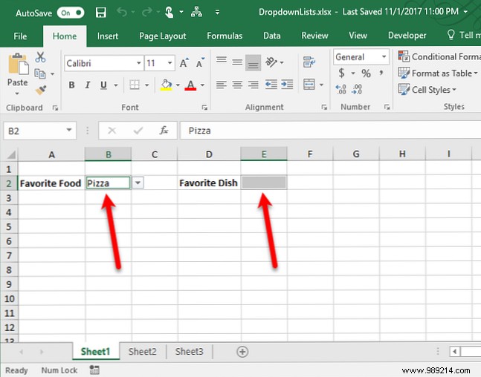The width and height of the screenshot is (481, 377).
Task: Apply cell borders
Action: click(x=135, y=85)
